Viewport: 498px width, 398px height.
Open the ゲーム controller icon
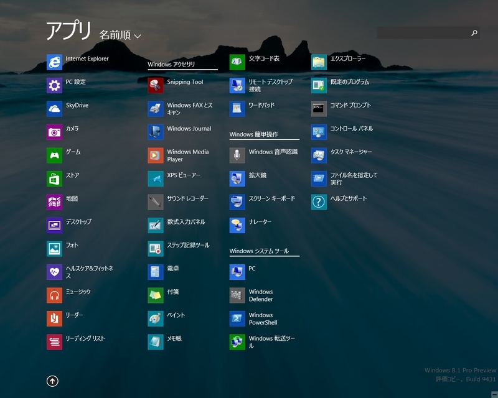click(x=54, y=155)
